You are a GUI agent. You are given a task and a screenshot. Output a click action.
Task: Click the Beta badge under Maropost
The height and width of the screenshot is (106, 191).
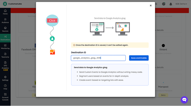163,95
